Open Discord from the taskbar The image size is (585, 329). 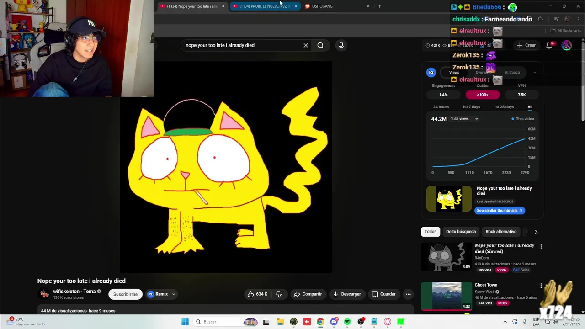pos(334,322)
